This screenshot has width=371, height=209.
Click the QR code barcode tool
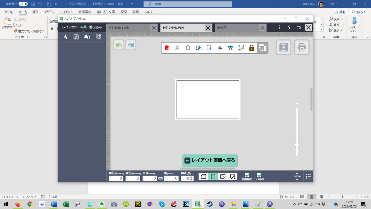point(98,37)
